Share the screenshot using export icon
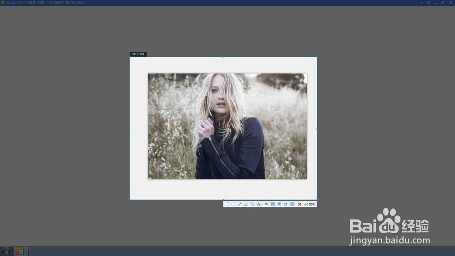The height and width of the screenshot is (256, 455). (x=286, y=204)
